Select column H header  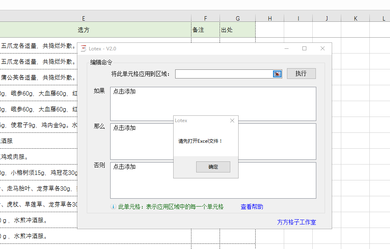(x=270, y=18)
